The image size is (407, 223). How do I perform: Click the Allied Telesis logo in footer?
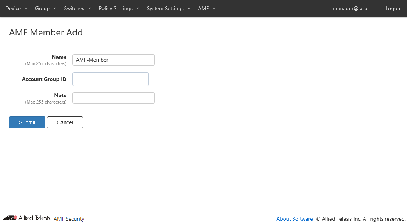(x=26, y=218)
